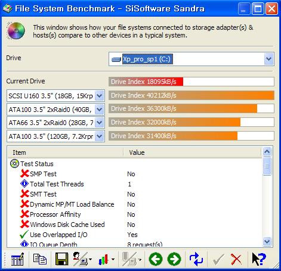The height and width of the screenshot is (271, 281).
Task: Click the Copy to clipboard toolbar icon
Action: click(39, 259)
